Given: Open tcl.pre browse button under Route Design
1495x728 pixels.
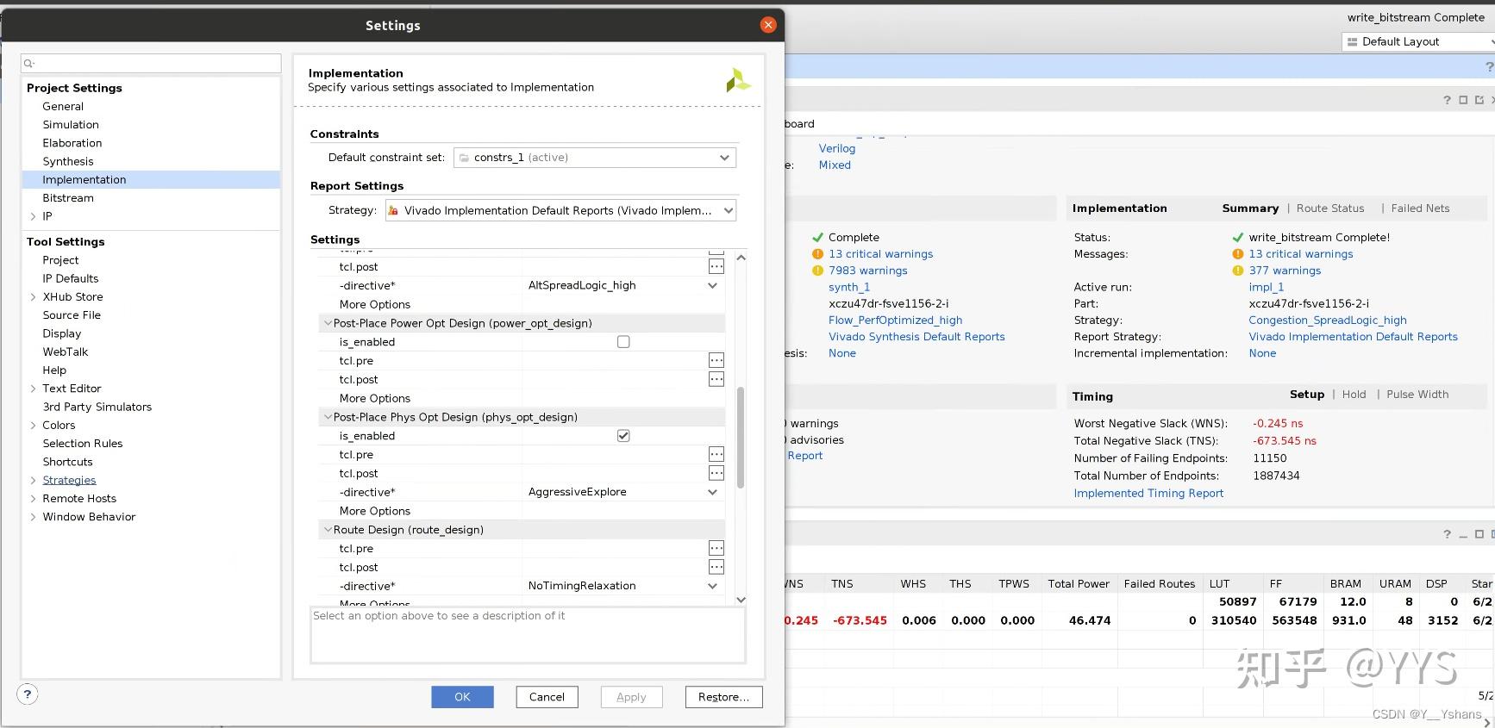Looking at the screenshot, I should pos(716,548).
